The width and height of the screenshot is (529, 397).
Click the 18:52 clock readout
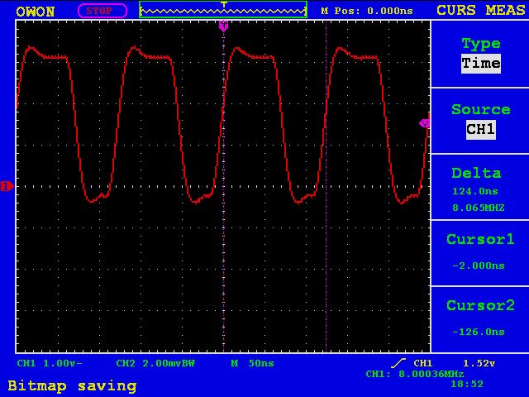[467, 384]
